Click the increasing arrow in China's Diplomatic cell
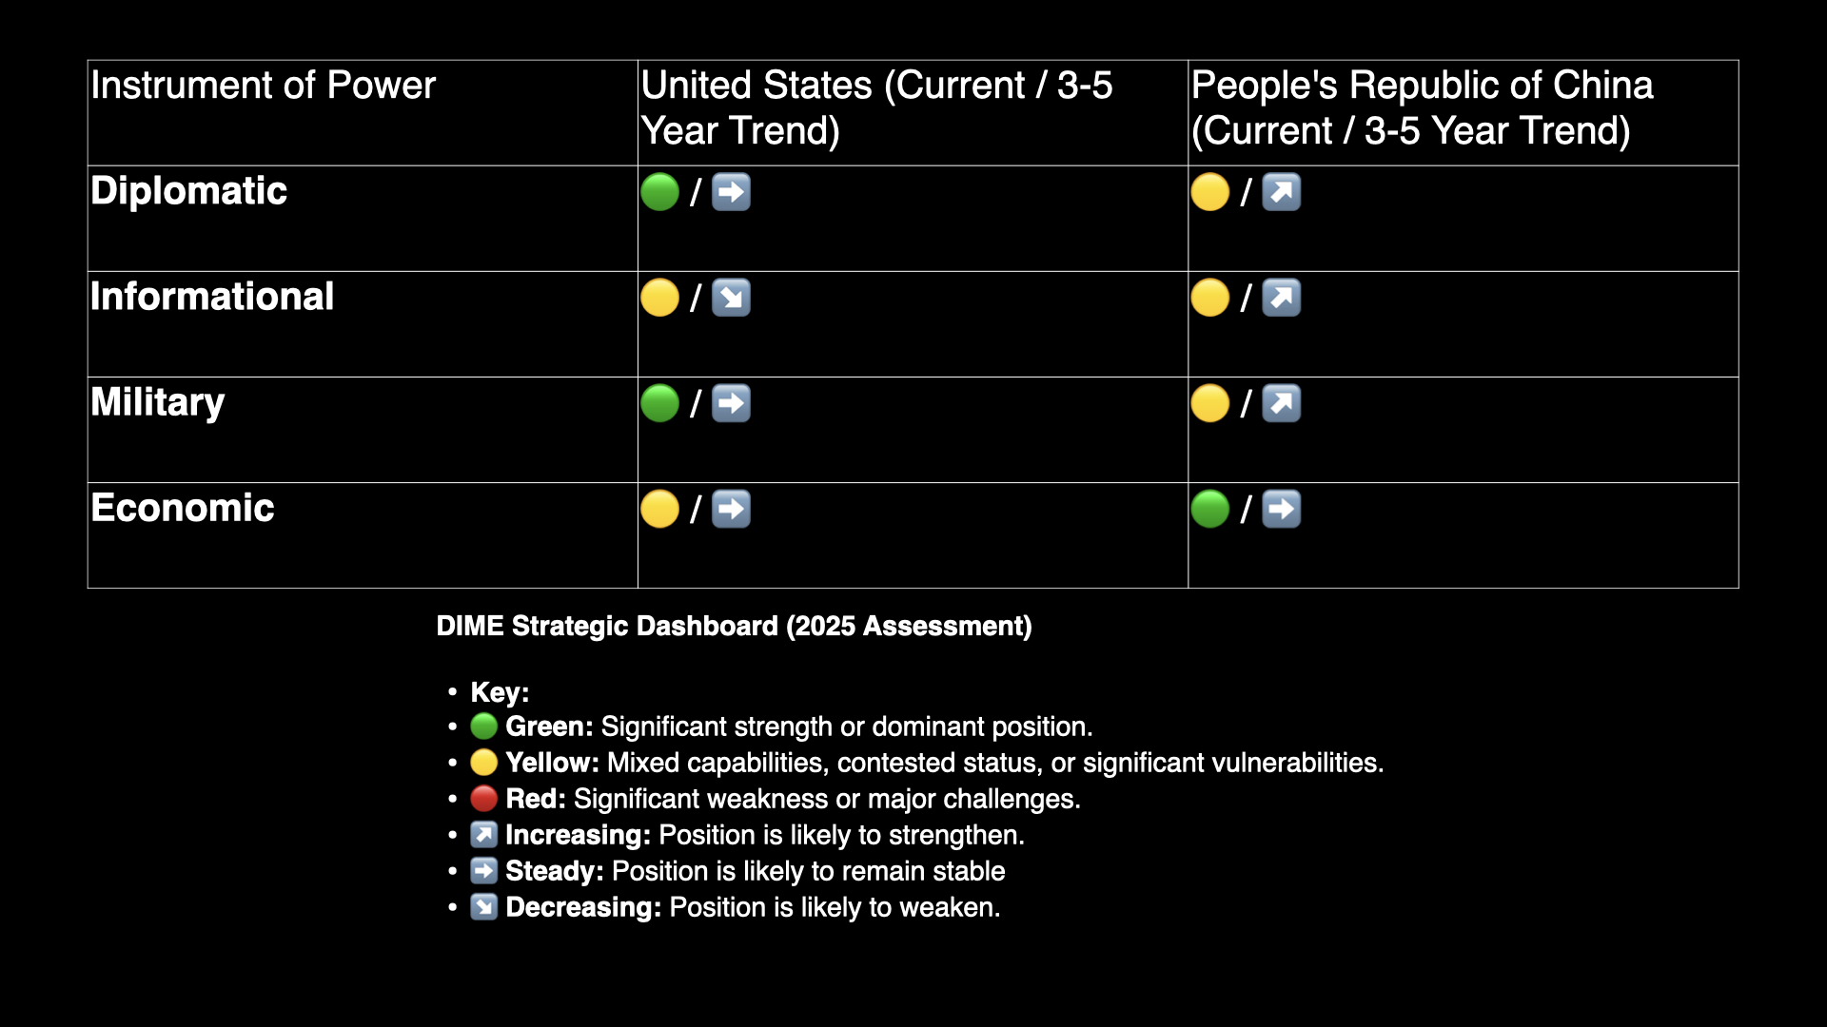Screen dimensions: 1827x1027 click(x=1281, y=192)
